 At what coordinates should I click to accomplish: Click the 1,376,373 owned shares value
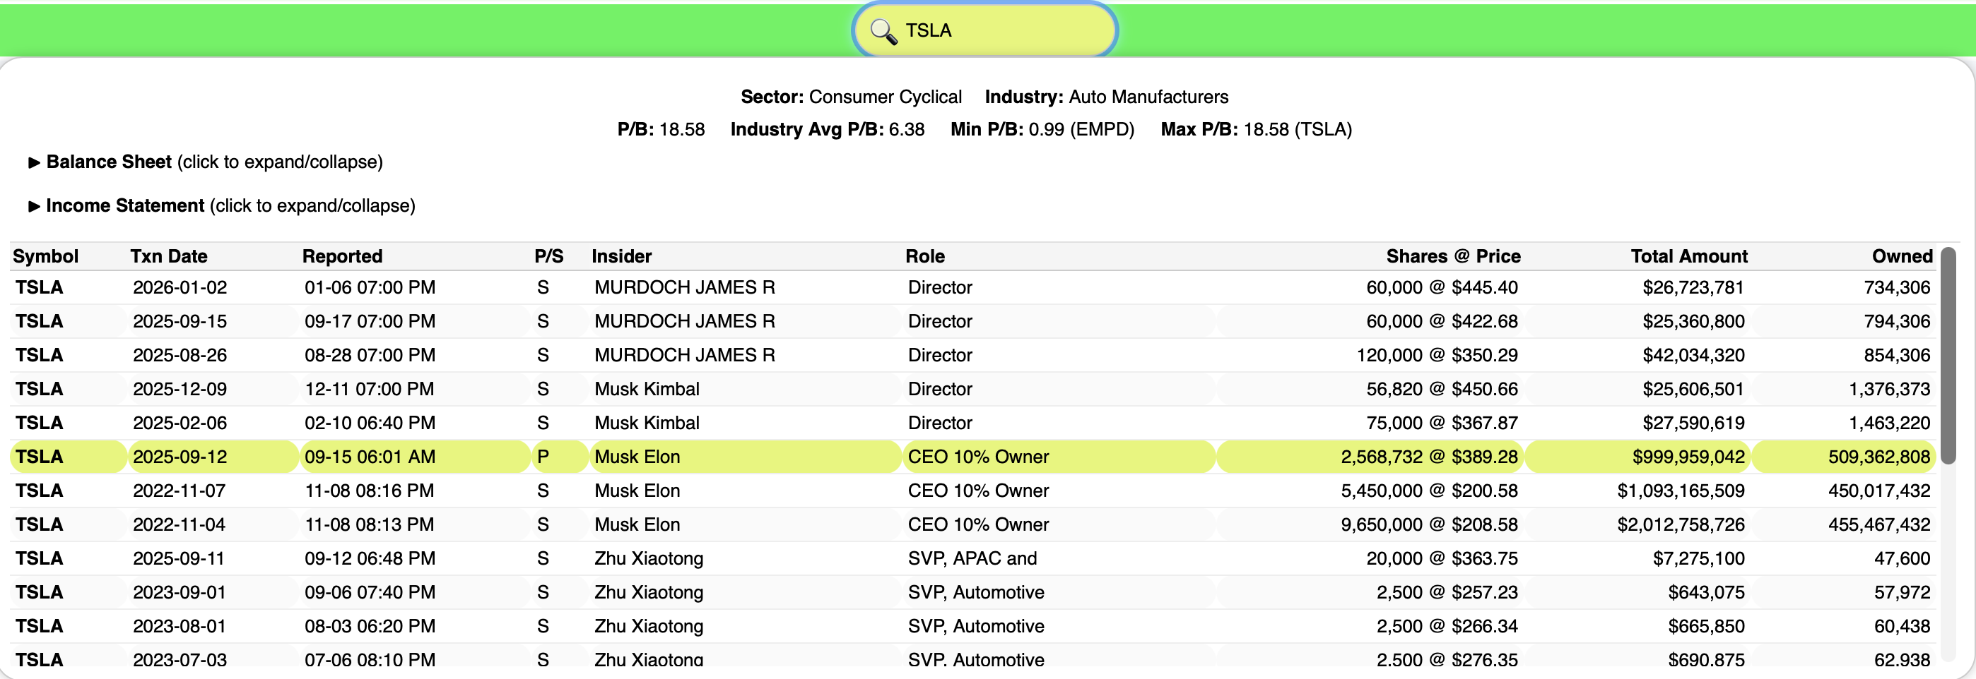coord(1889,388)
